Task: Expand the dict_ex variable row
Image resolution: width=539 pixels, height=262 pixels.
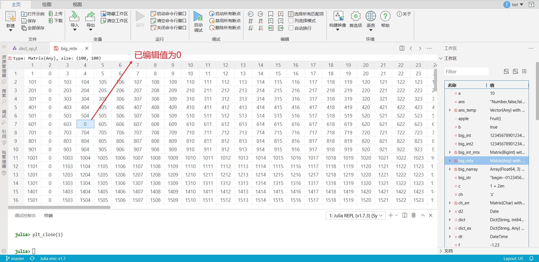Action: [450, 228]
